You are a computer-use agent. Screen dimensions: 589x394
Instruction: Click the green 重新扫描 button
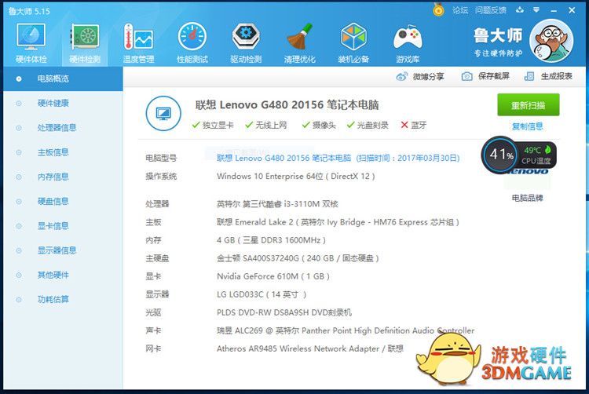528,105
